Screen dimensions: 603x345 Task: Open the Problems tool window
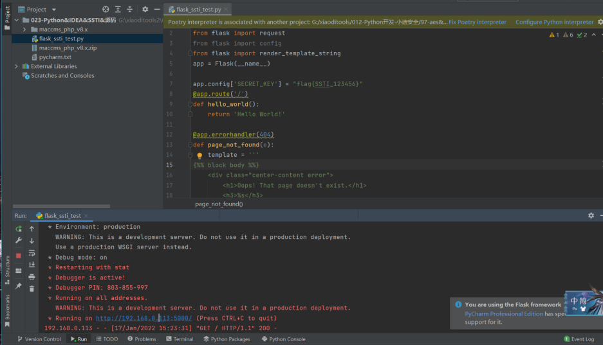(x=142, y=339)
